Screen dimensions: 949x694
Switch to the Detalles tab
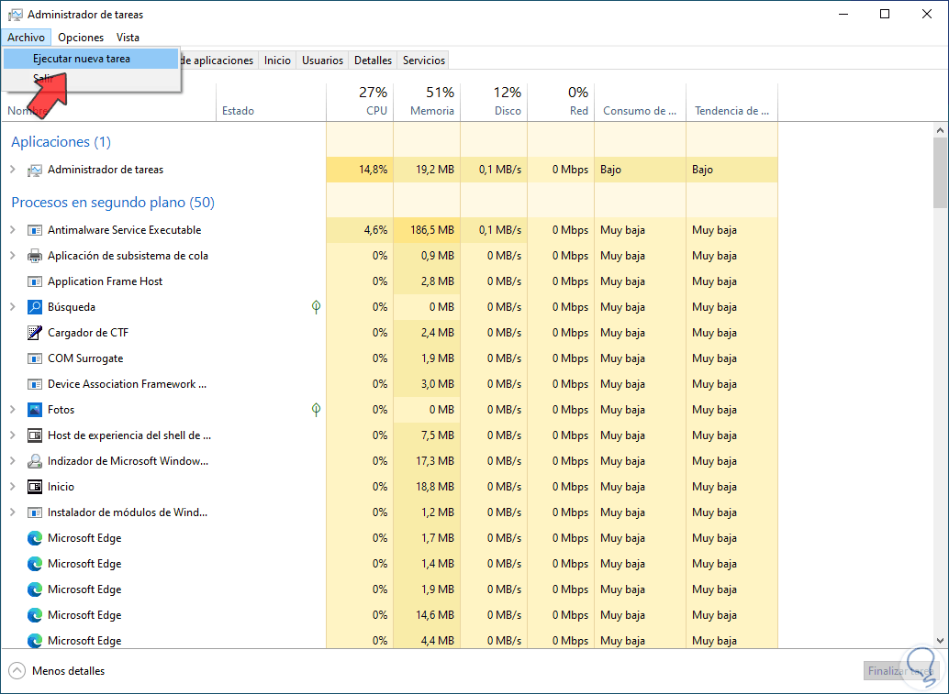click(x=373, y=61)
